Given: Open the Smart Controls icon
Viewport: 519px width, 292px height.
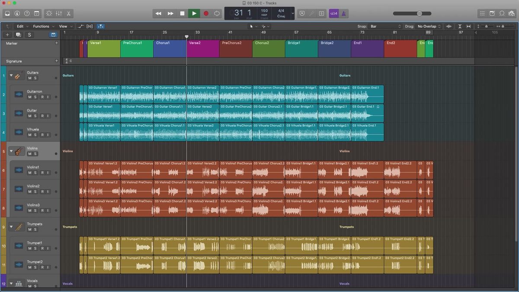Looking at the screenshot, I should coord(48,13).
